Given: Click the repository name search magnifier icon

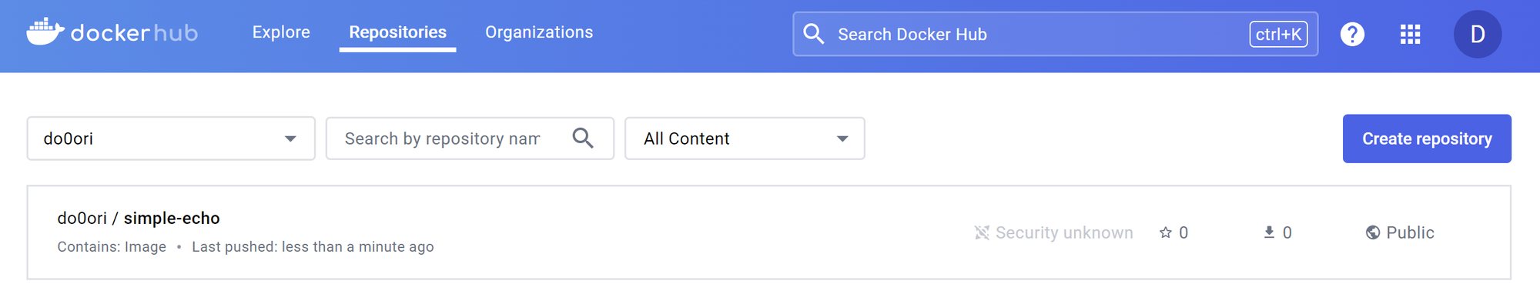Looking at the screenshot, I should click(583, 138).
